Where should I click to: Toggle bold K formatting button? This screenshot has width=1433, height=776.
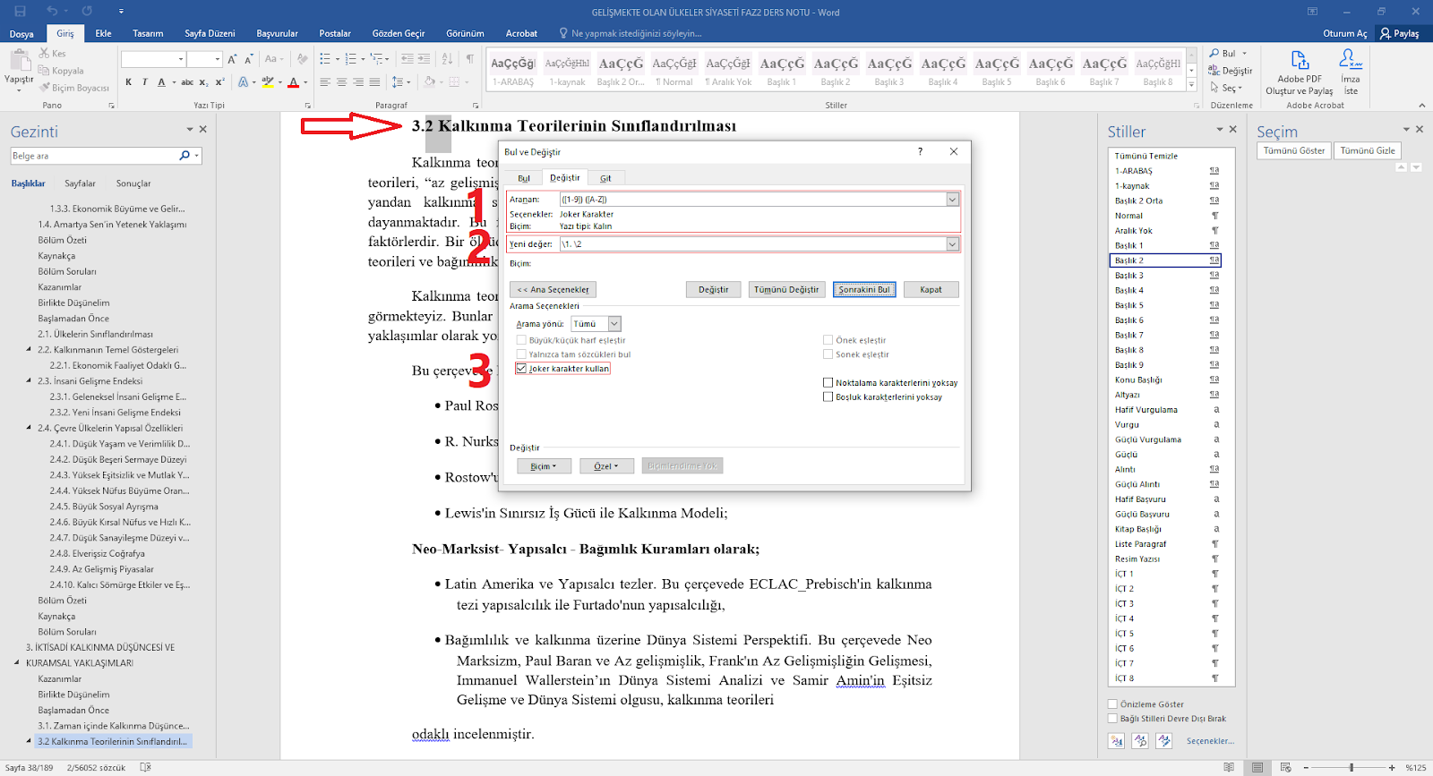[x=129, y=82]
